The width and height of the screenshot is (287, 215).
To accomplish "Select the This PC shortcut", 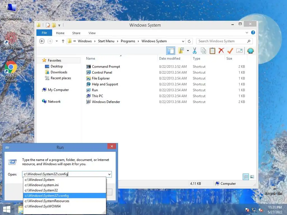I will click(97, 96).
